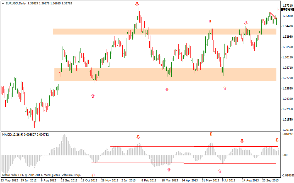The width and height of the screenshot is (294, 183).
Task: Click rightmost down arrow in MACD panel
Action: pyautogui.click(x=277, y=140)
